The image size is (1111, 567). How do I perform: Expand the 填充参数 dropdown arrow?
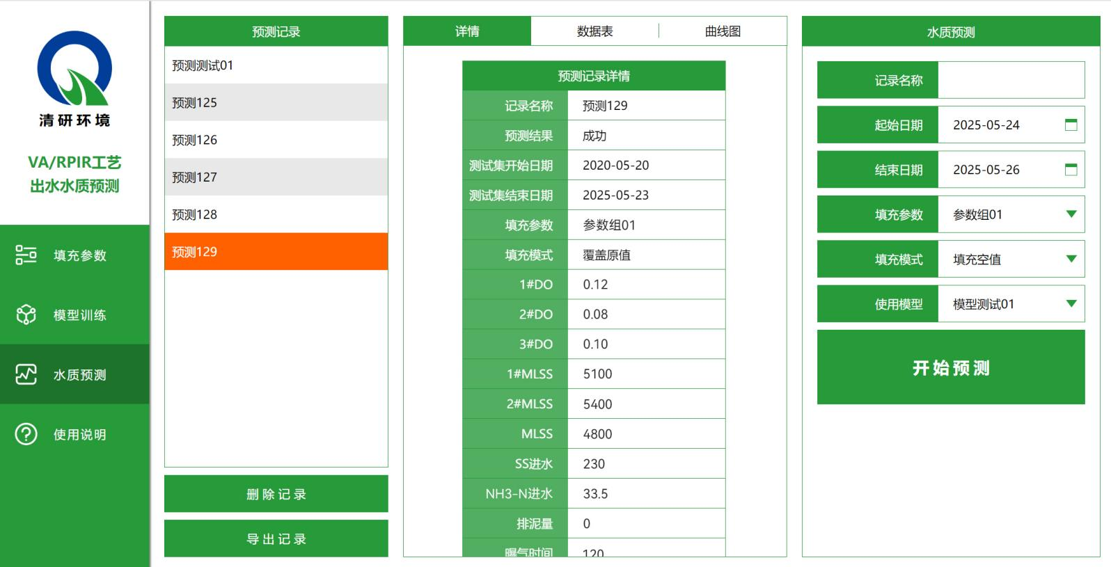[1071, 214]
